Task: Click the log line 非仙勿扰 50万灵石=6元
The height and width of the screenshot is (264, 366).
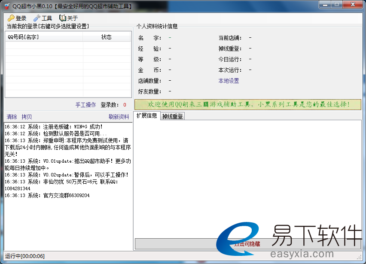Action: point(61,185)
